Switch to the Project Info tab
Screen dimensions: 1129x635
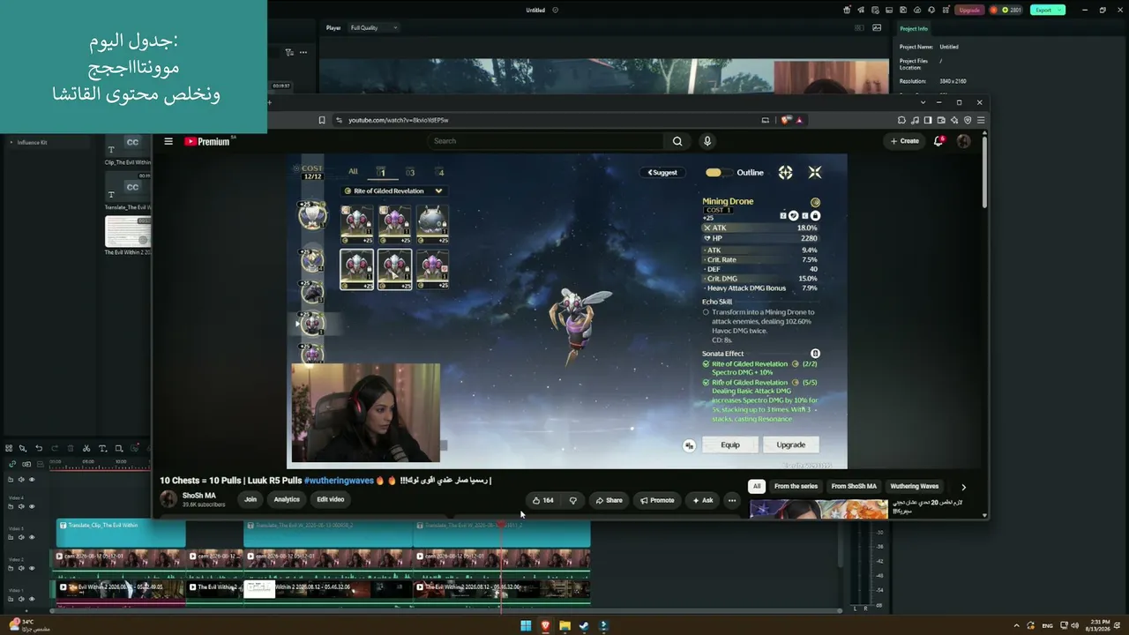click(914, 28)
